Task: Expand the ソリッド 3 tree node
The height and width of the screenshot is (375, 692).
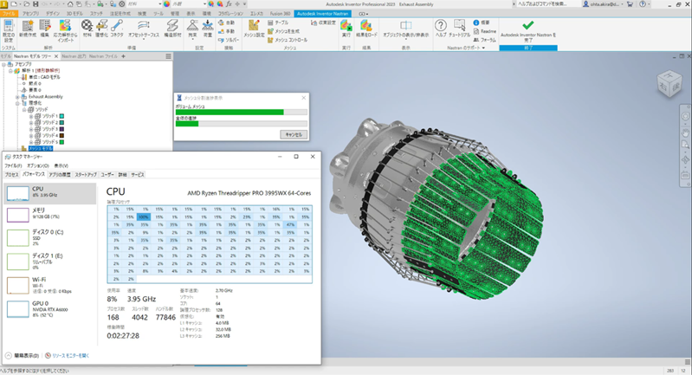Action: click(x=31, y=129)
